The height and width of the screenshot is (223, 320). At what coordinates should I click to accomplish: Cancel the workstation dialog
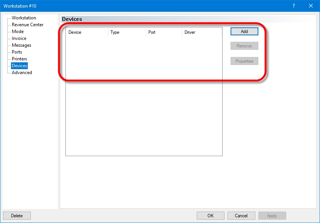[x=241, y=216]
